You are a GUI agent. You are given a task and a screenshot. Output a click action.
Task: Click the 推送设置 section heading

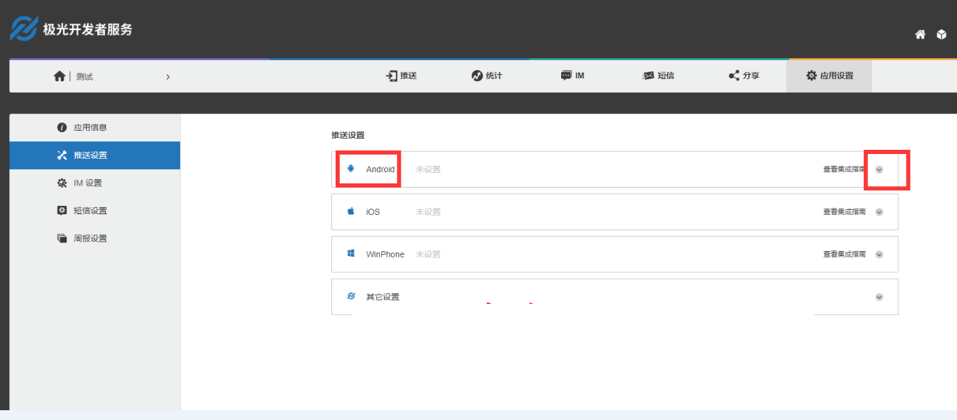348,135
